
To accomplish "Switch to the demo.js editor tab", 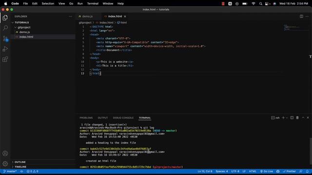I will tap(87, 16).
